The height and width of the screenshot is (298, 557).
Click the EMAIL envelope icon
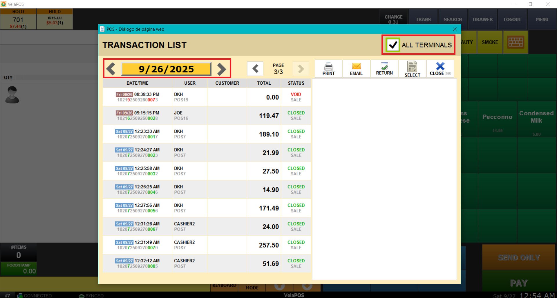click(x=356, y=66)
